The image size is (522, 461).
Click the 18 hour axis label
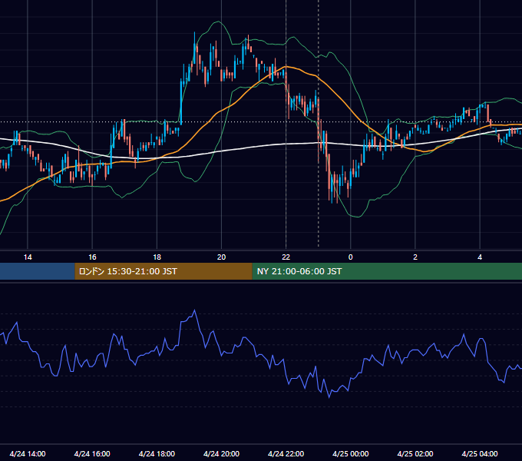157,257
